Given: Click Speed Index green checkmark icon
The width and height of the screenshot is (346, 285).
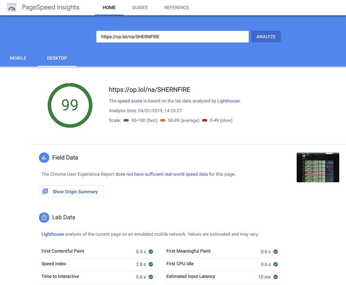Looking at the screenshot, I should click(x=151, y=264).
